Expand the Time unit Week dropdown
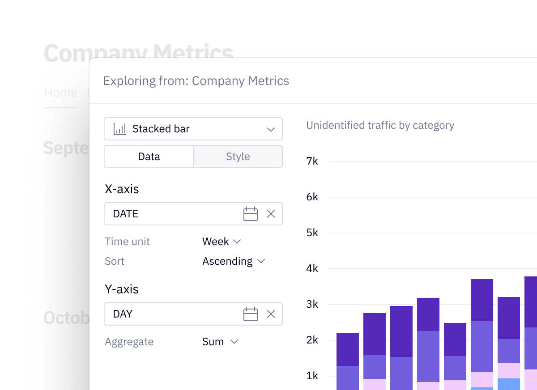The image size is (537, 390). (222, 242)
